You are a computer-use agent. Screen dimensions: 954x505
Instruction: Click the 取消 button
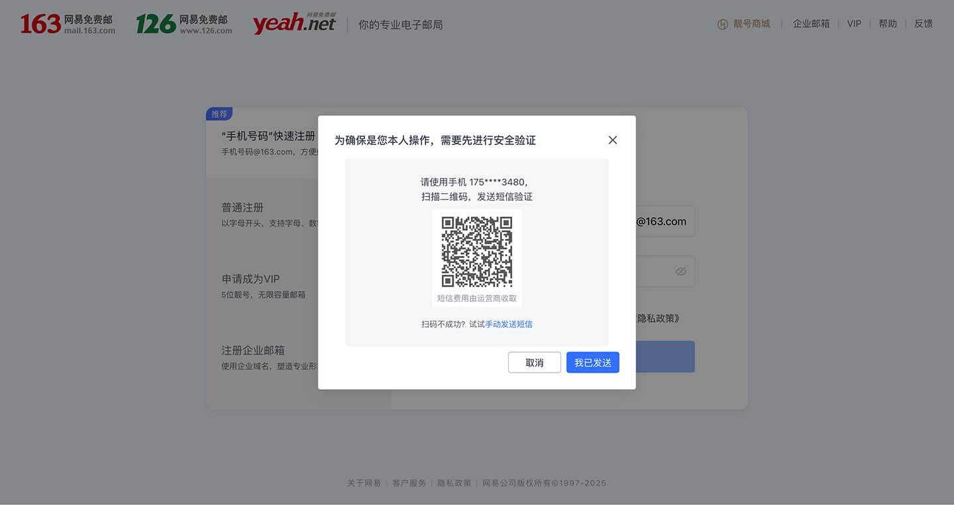[x=535, y=362]
